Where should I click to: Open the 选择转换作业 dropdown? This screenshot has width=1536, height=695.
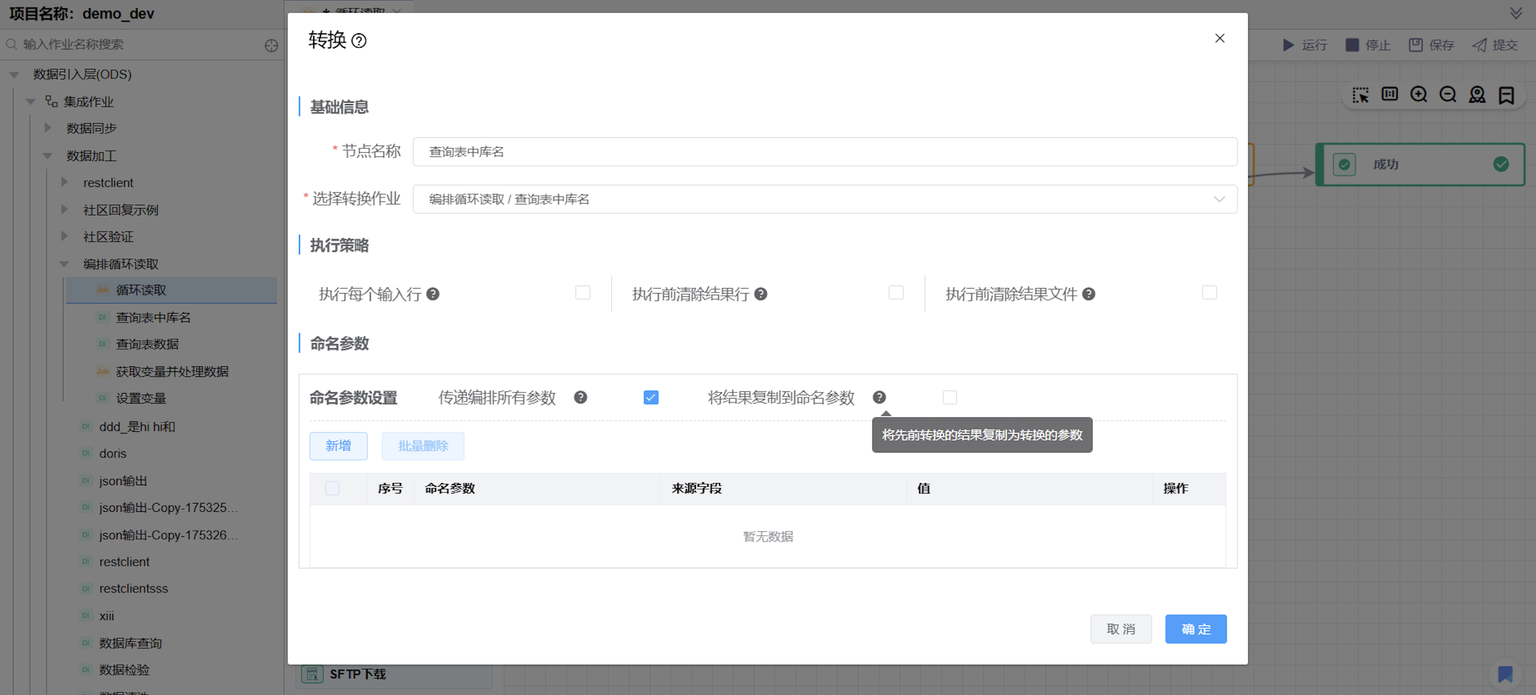pos(1220,199)
